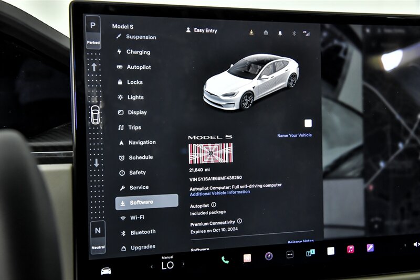Open the phone app in the dock

point(225,260)
